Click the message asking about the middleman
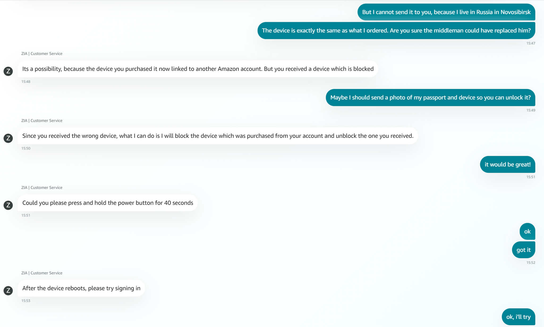Screen dimensions: 544x327 (x=396, y=31)
